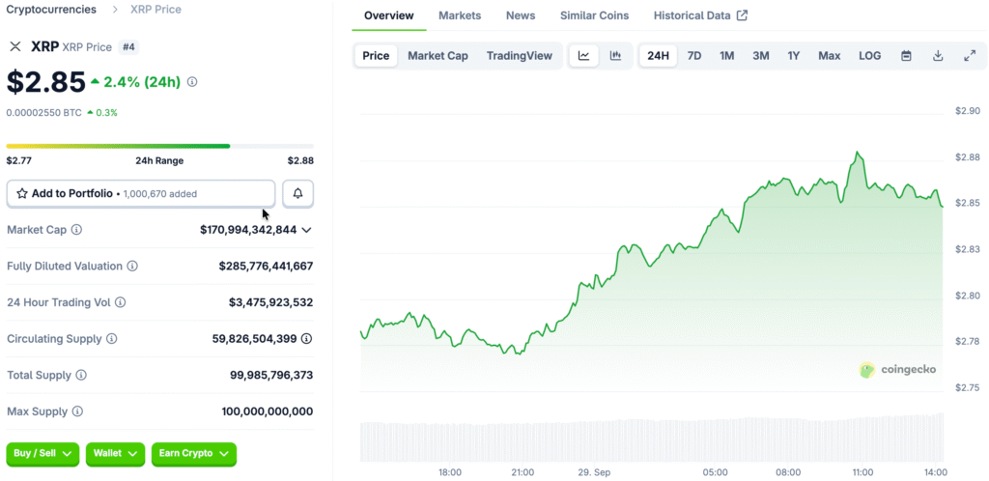Switch to candlestick chart icon
This screenshot has height=481, width=989.
coord(615,55)
